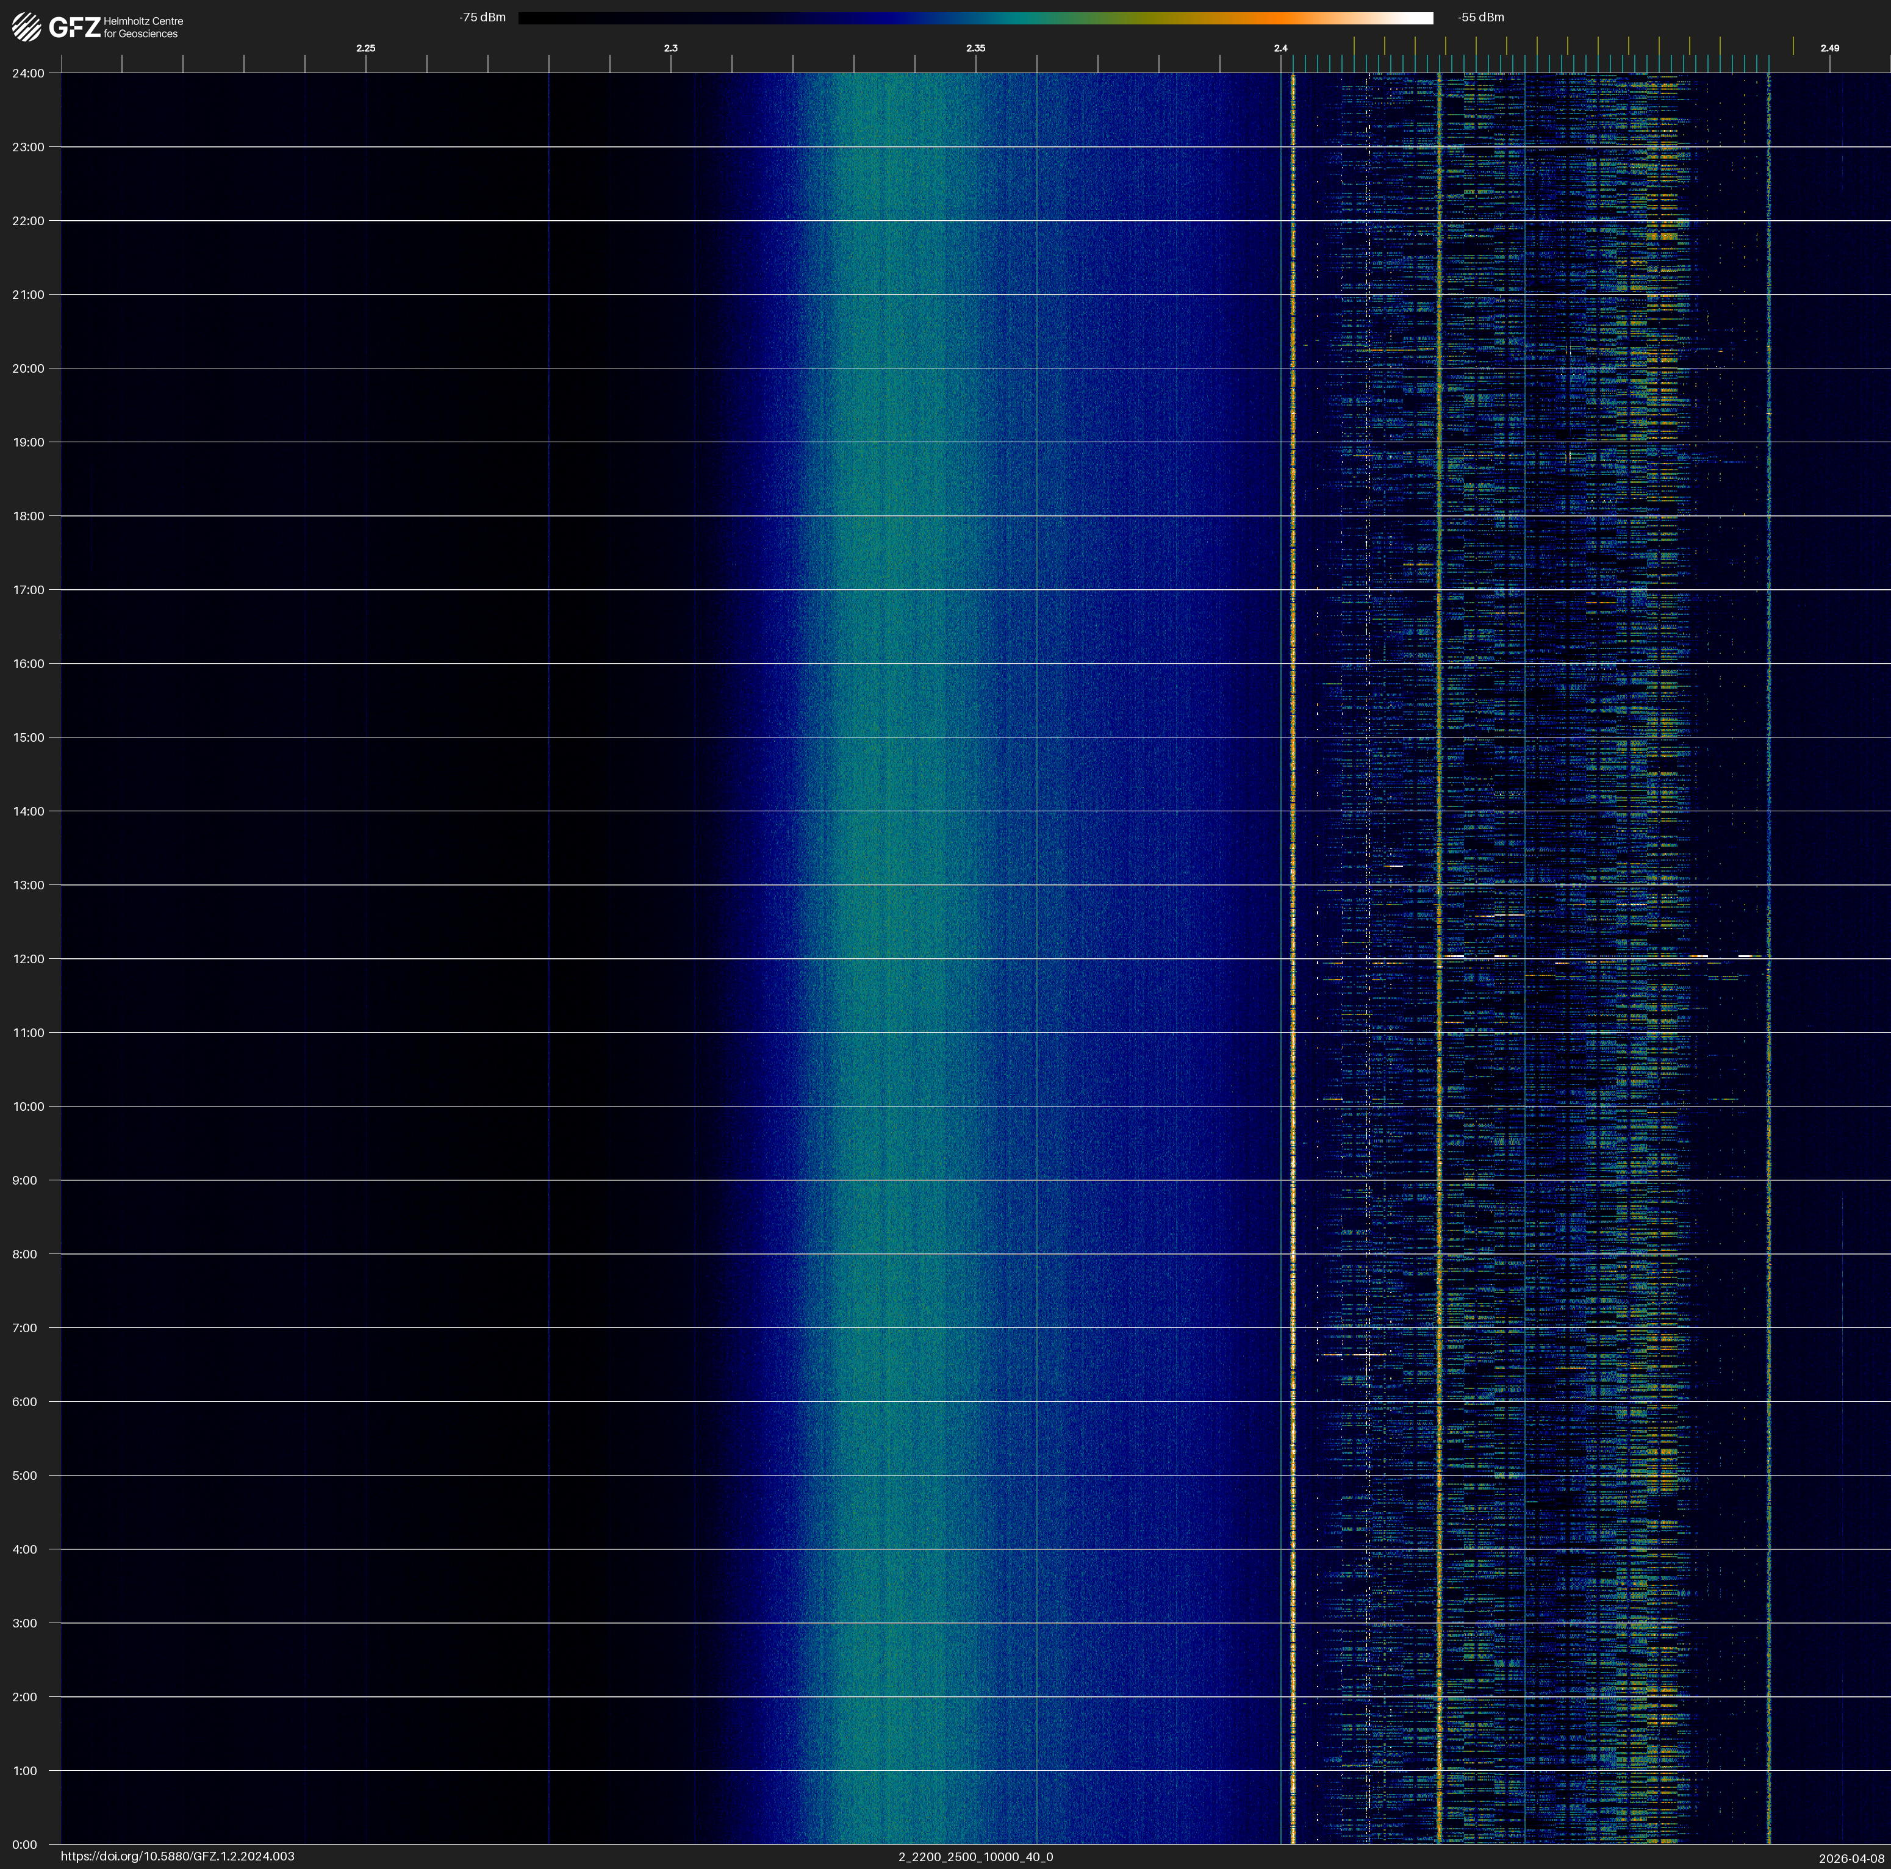1891x1869 pixels.
Task: Click the Helmholtz Centre for Geosciences text
Action: tap(143, 27)
